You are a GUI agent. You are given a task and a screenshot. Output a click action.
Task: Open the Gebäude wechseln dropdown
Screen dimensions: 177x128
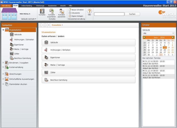pyautogui.click(x=29, y=19)
